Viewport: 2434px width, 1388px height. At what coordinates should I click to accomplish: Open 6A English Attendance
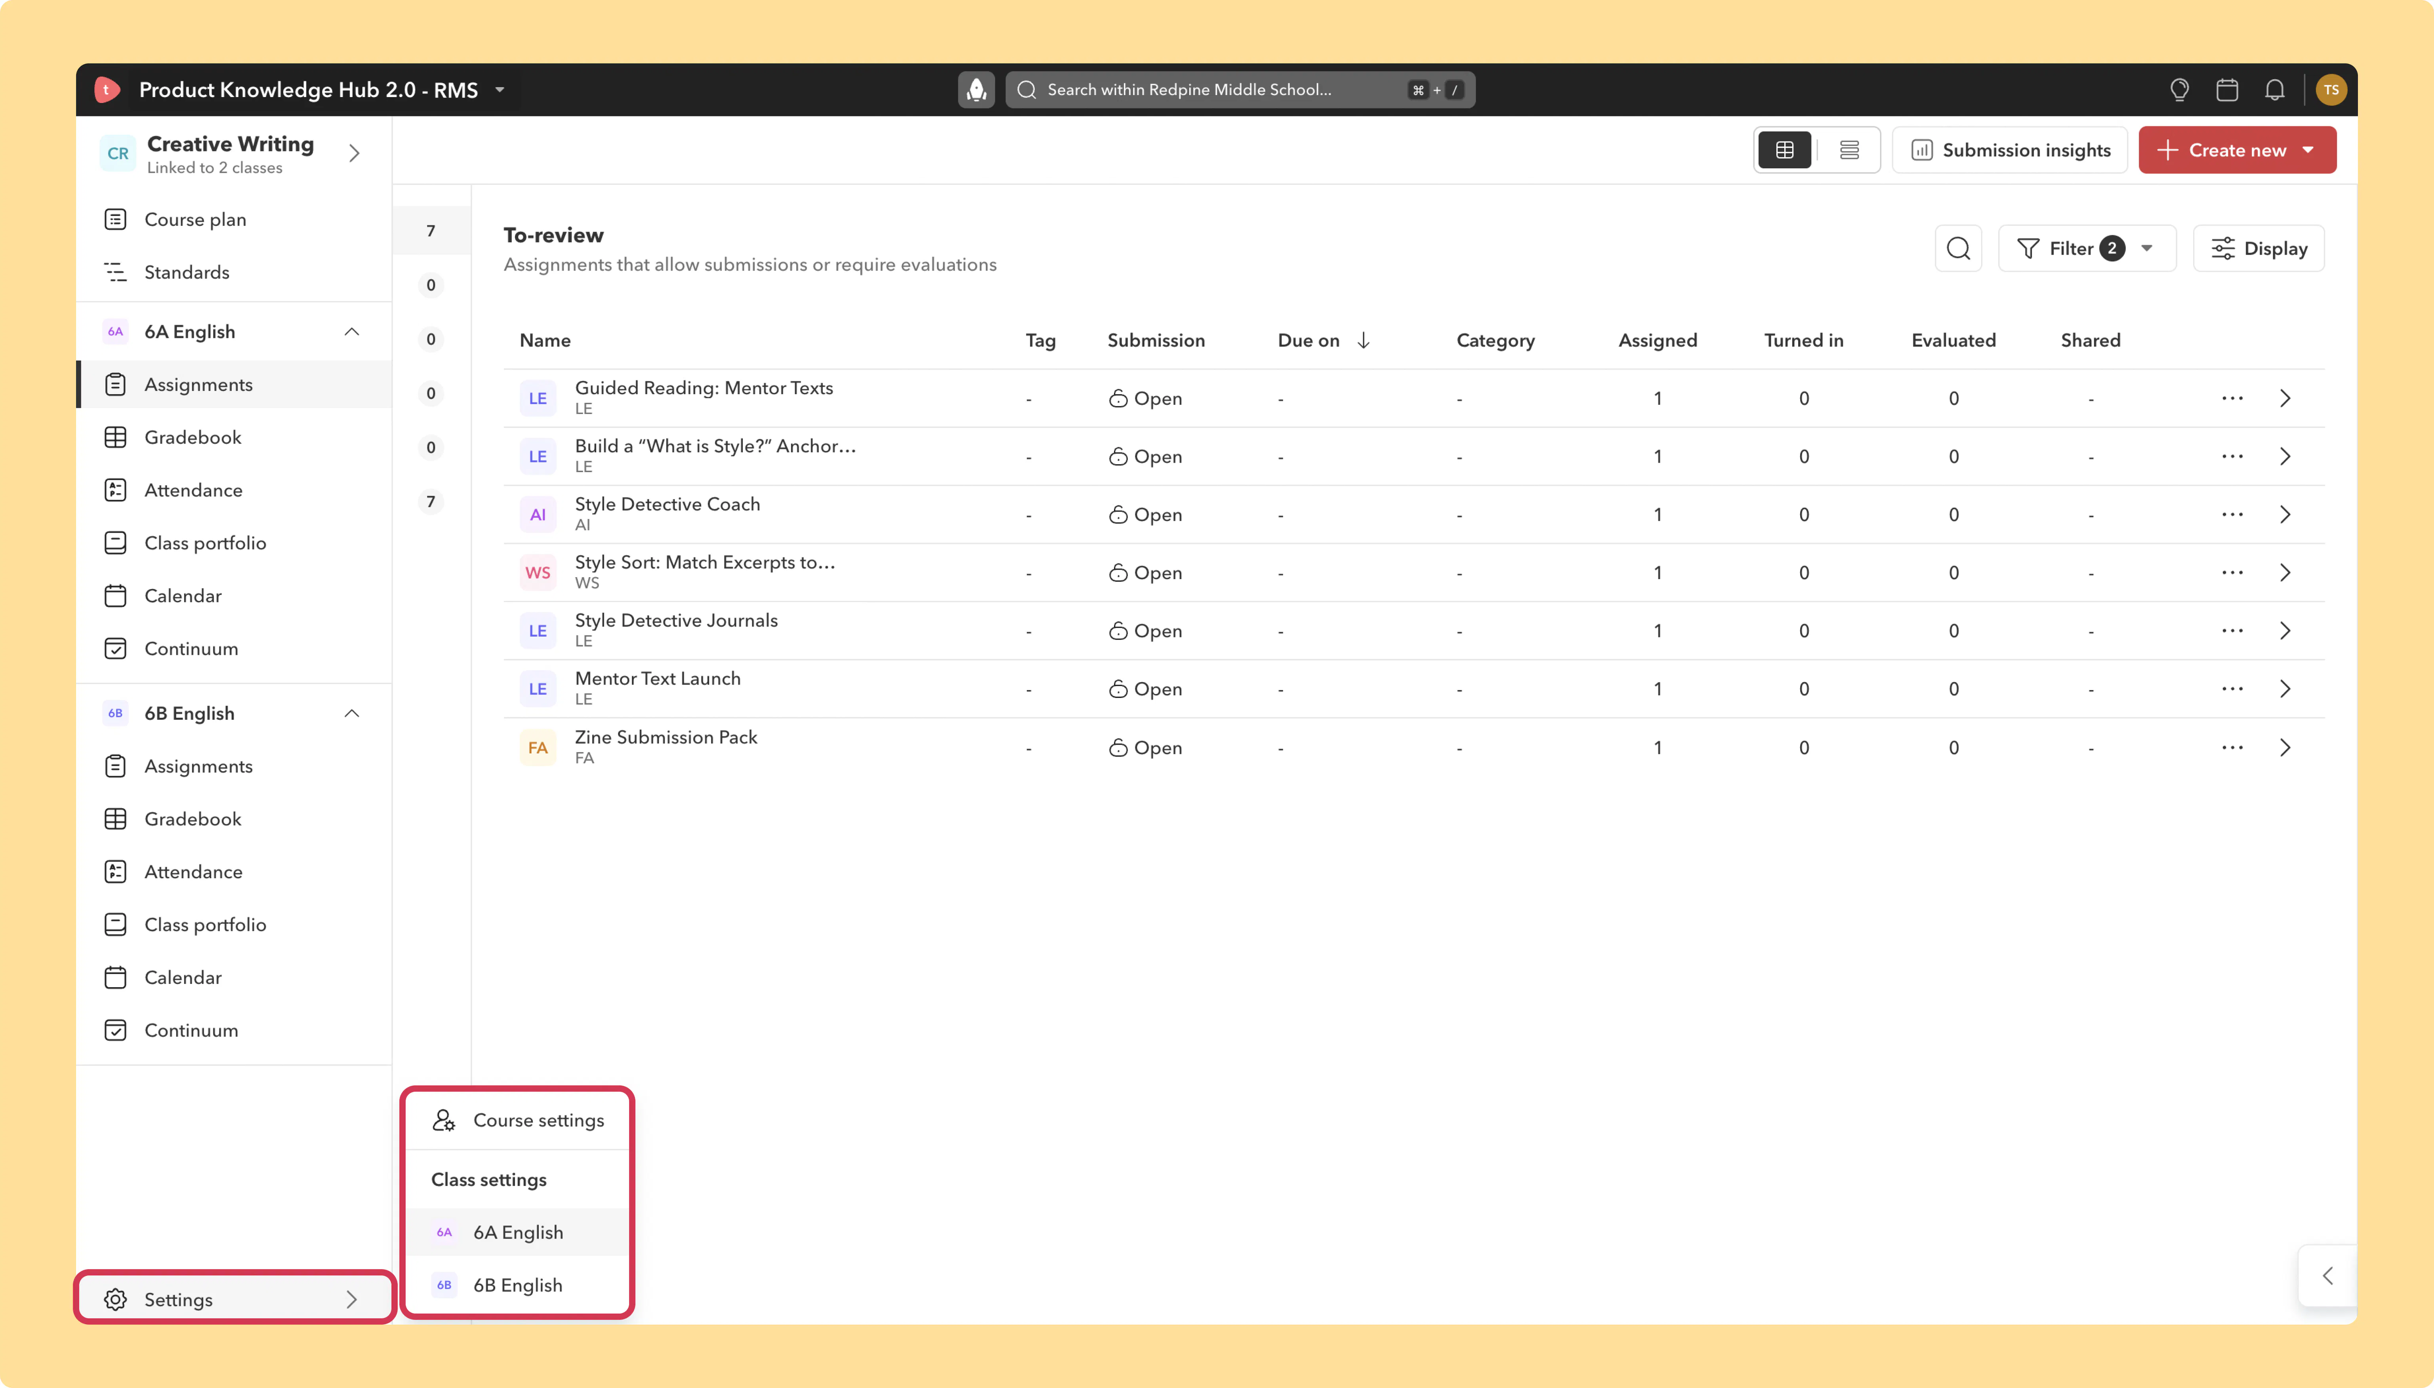pos(235,490)
